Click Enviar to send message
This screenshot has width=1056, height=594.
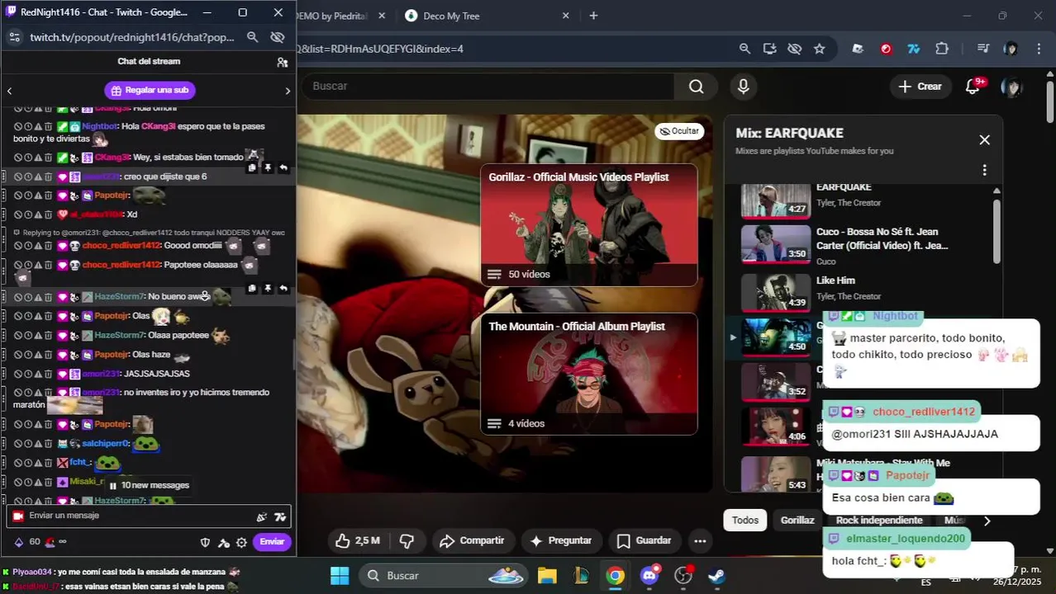click(x=272, y=542)
